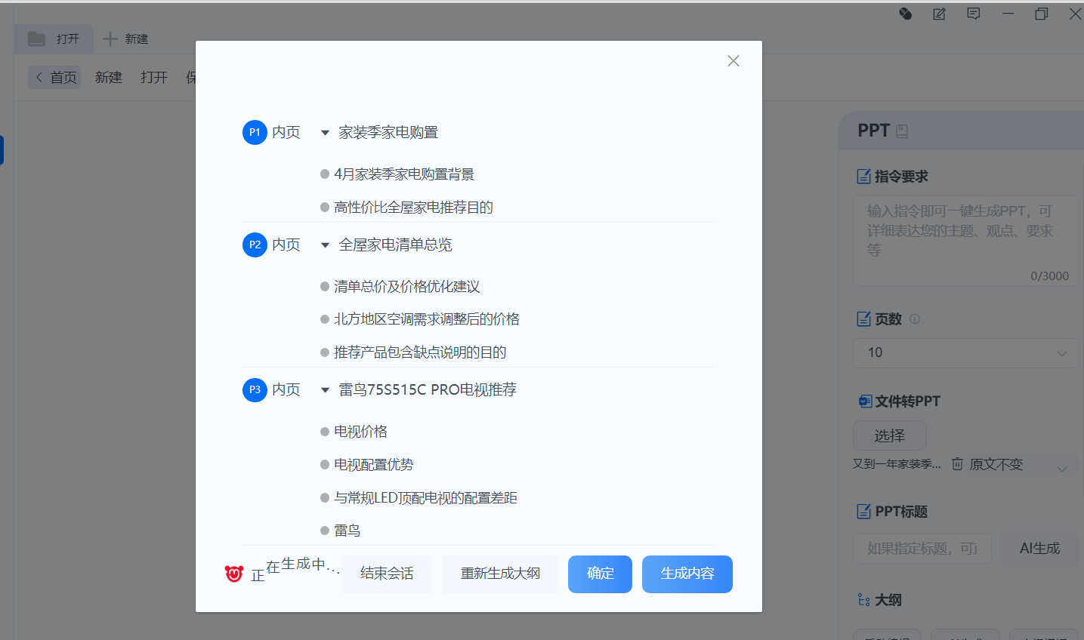Click the edit pencil icon in title bar
The image size is (1084, 640).
click(x=939, y=14)
